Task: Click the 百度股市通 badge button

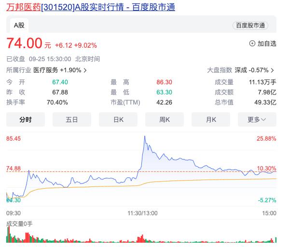Action: (250, 26)
